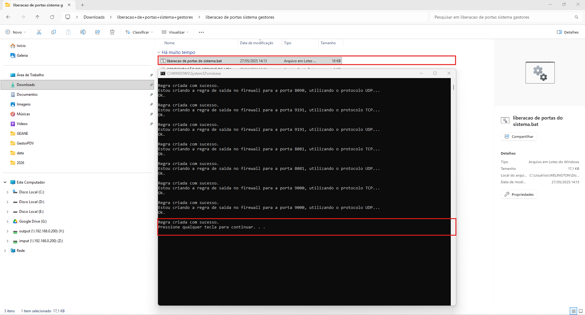Collapse the Há muito tempo group
This screenshot has height=315, width=585.
[159, 52]
